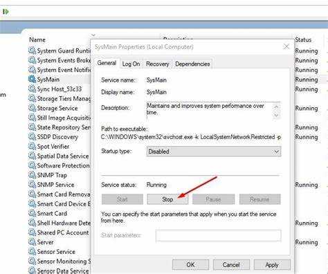The height and width of the screenshot is (274, 328).
Task: Select the Spatial Data Service icon
Action: pos(32,156)
